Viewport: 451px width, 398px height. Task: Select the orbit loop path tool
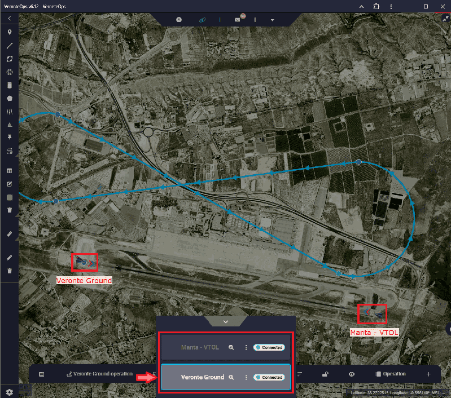coord(10,59)
